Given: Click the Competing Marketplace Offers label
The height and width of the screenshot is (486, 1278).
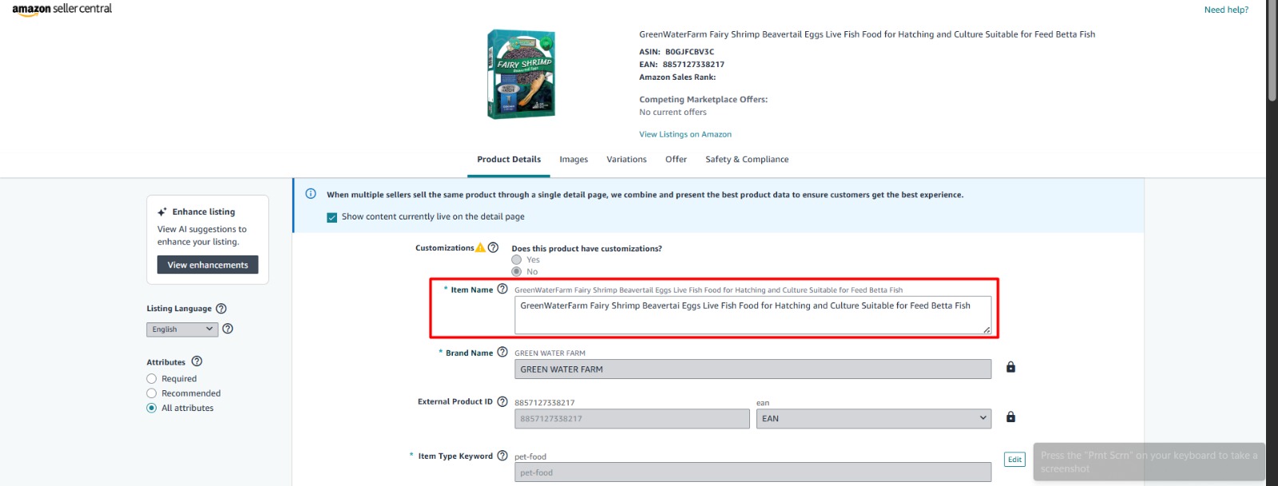Looking at the screenshot, I should (x=703, y=100).
